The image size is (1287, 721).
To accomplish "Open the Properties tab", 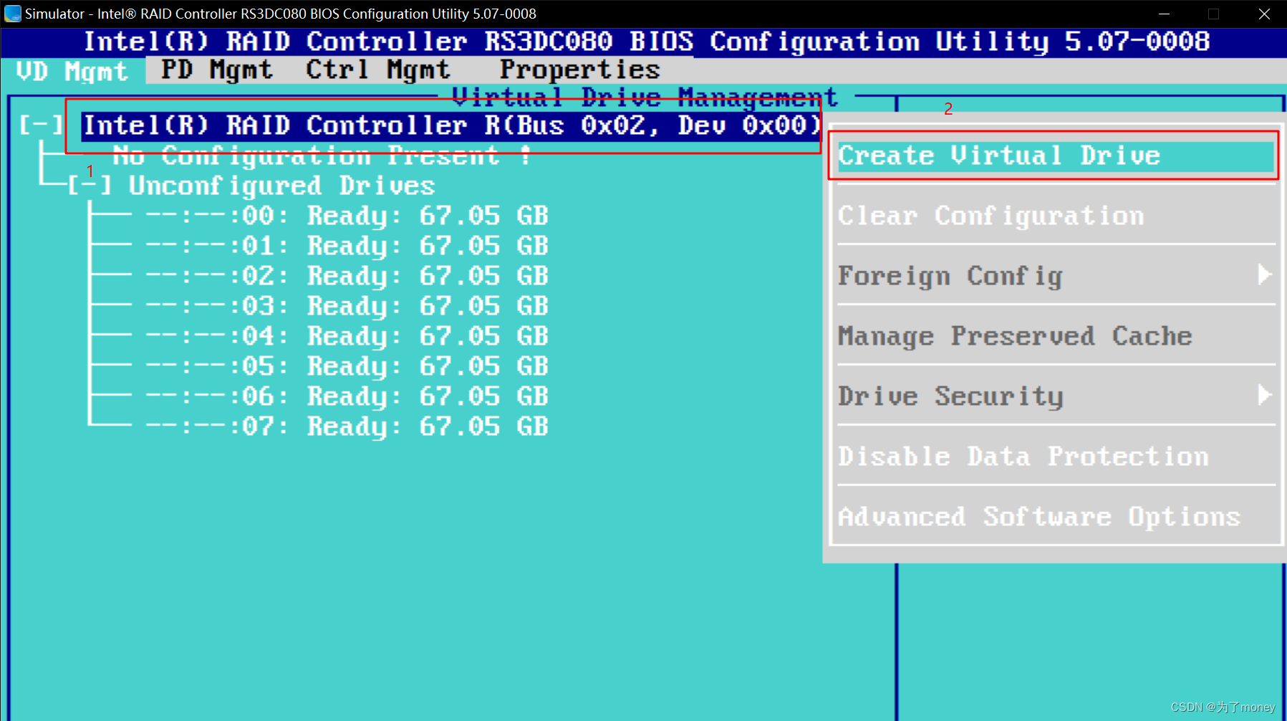I will click(579, 69).
